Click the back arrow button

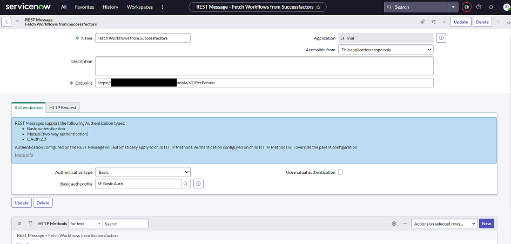coord(6,22)
